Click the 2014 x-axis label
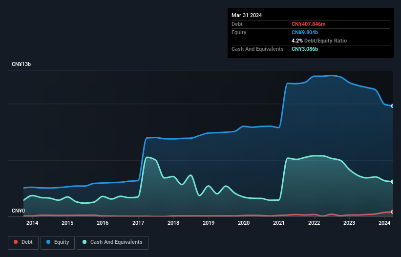This screenshot has width=401, height=257. point(32,223)
